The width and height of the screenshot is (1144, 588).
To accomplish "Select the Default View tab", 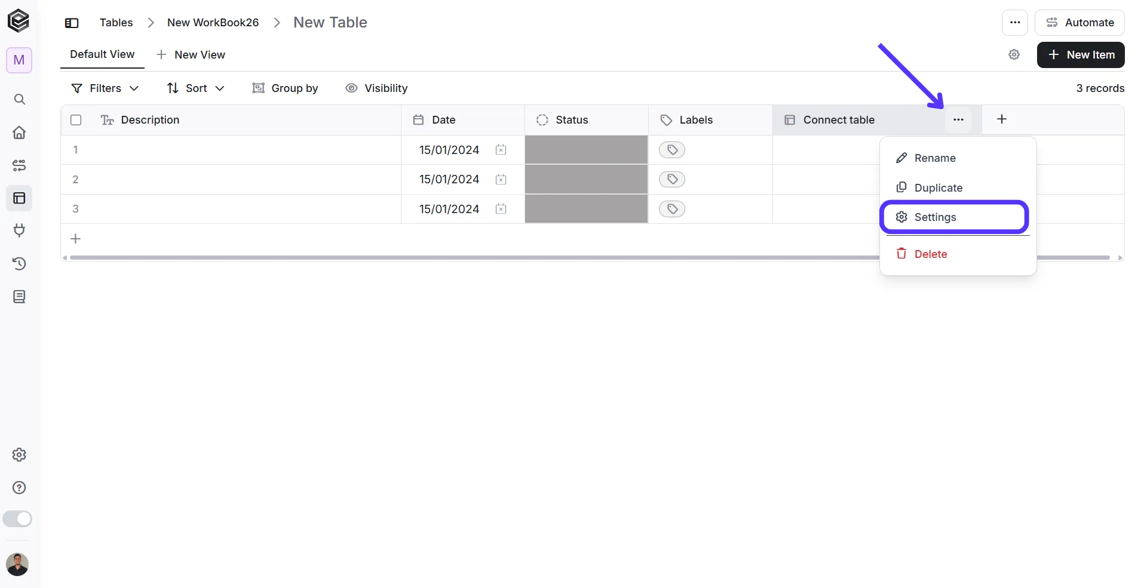I will [102, 54].
